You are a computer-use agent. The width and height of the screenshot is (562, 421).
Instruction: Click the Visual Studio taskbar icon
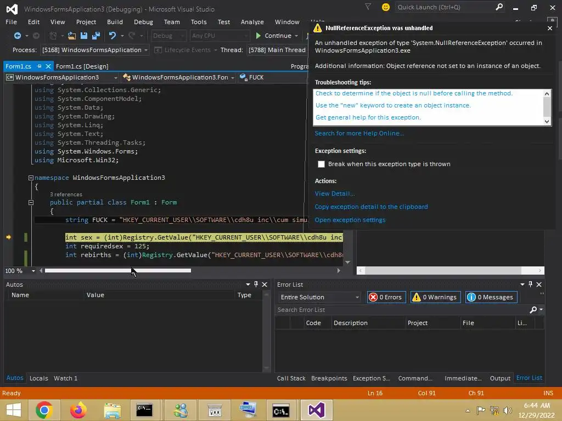pyautogui.click(x=317, y=410)
